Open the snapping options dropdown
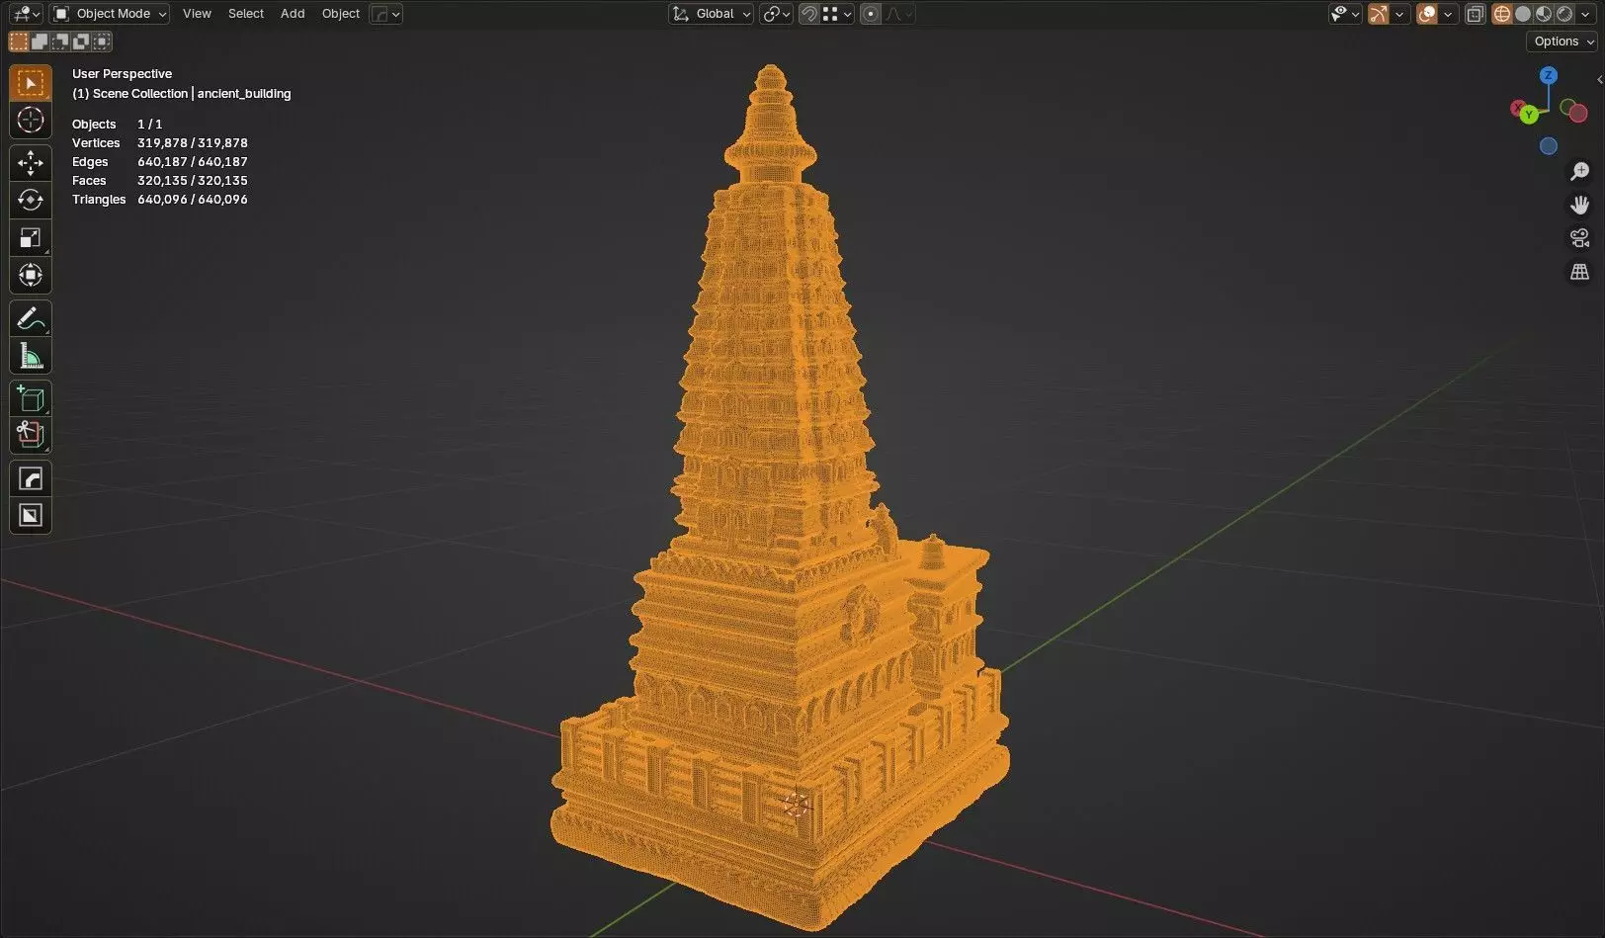 click(836, 14)
